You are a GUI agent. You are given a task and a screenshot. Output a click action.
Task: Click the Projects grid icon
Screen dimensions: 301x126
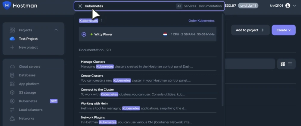12,30
